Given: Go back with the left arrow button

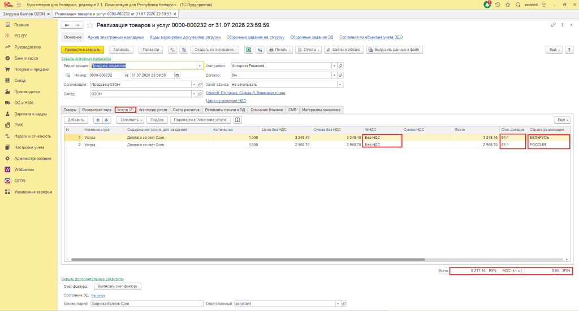Looking at the screenshot, I should (x=67, y=25).
